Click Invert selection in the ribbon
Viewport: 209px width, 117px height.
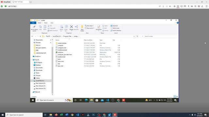point(116,31)
